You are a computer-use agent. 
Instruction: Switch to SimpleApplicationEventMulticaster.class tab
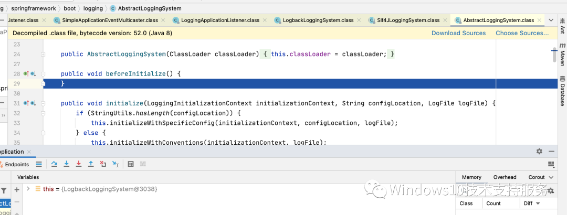[x=110, y=20]
